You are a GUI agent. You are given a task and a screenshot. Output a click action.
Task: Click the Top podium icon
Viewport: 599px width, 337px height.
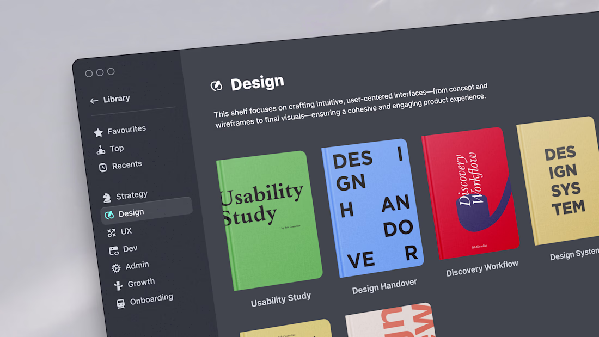(x=101, y=150)
